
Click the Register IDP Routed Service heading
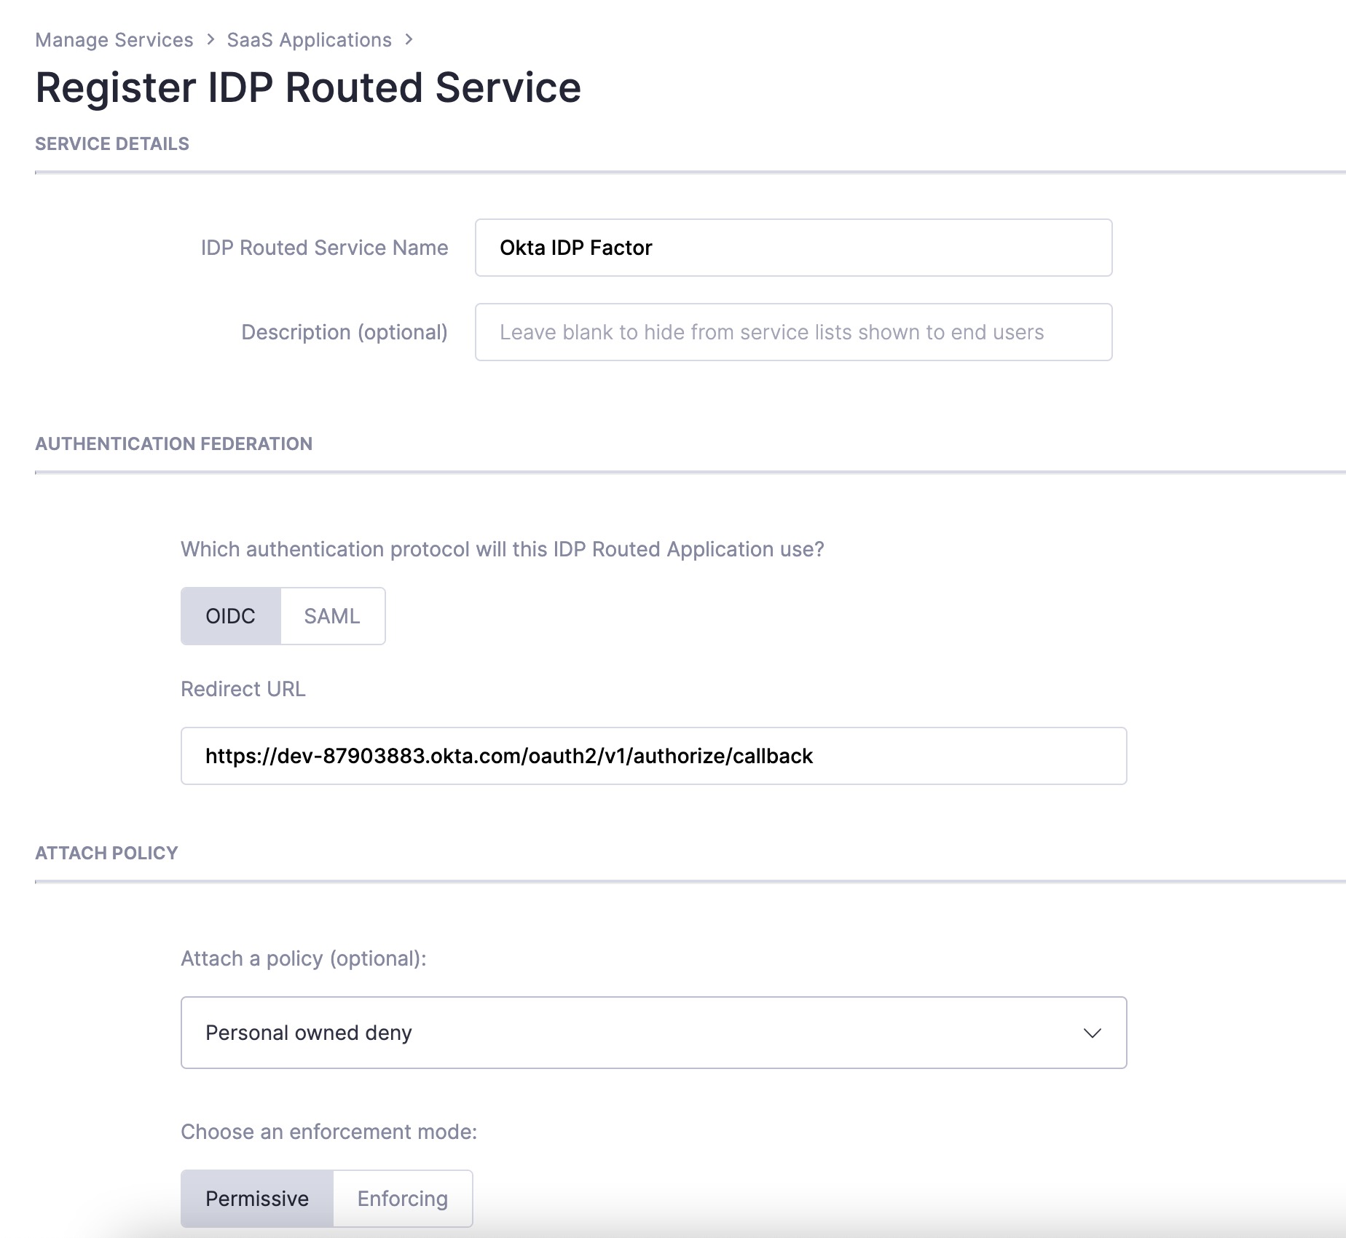pos(308,88)
